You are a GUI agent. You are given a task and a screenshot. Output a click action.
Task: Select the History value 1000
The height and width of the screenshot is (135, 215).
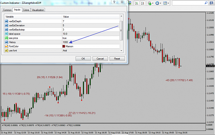[x=65, y=42]
